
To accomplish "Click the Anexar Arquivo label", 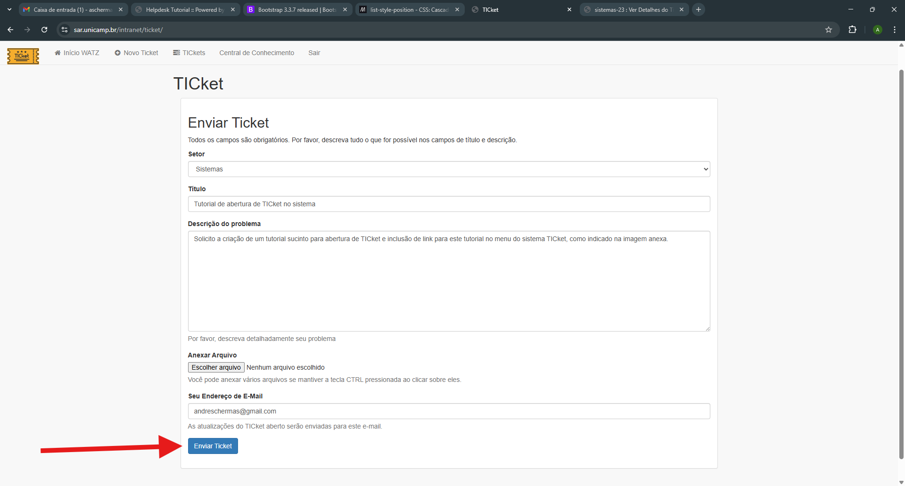I will (x=212, y=355).
